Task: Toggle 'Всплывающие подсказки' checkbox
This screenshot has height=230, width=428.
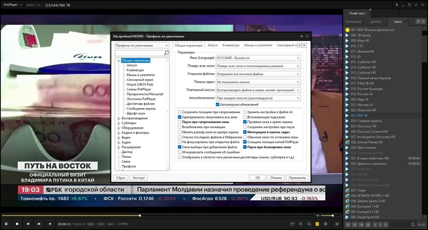Action: coord(245,117)
